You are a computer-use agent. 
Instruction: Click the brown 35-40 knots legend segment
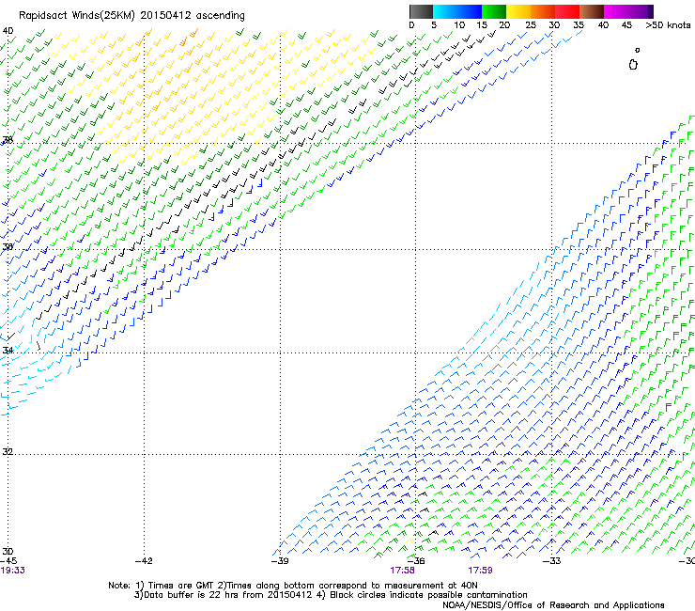click(x=592, y=11)
